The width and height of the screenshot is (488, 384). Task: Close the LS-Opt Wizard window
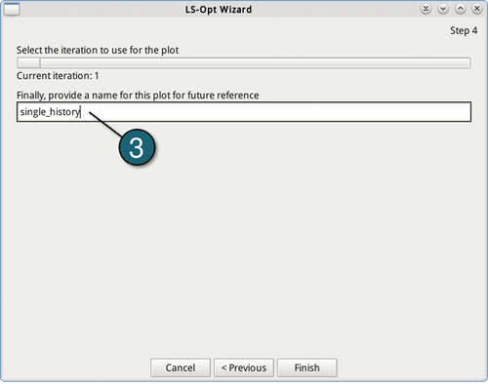(x=477, y=9)
